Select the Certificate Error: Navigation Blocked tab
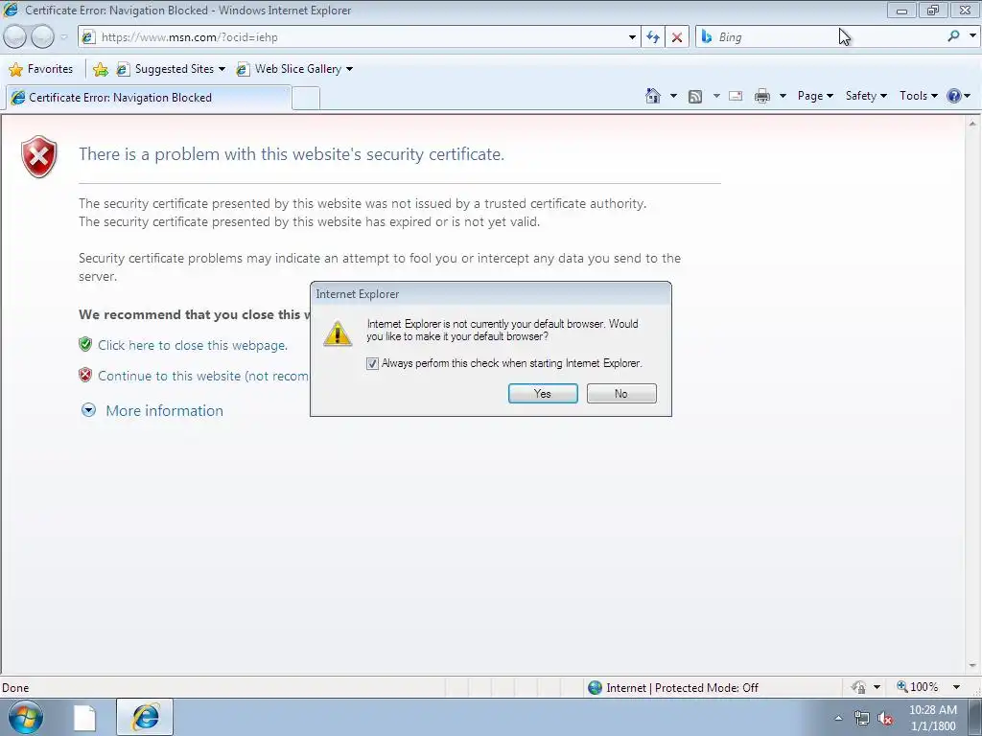Image resolution: width=982 pixels, height=736 pixels. (149, 98)
